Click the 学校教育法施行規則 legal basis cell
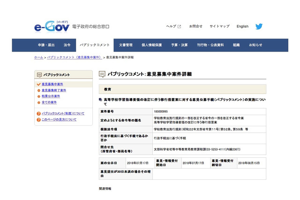The image size is (300, 200). tap(210, 129)
